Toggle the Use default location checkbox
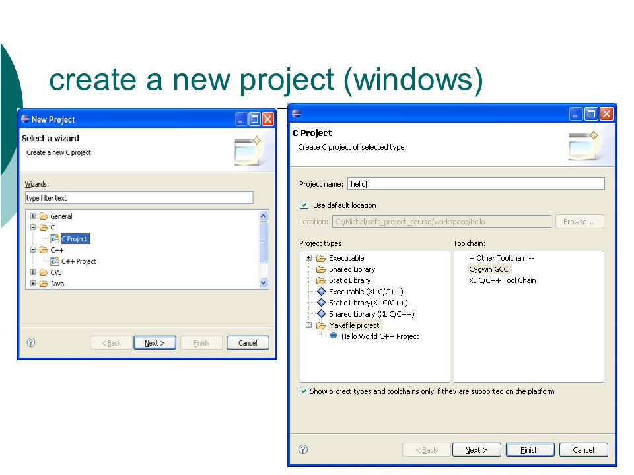634x475 pixels. [x=304, y=205]
